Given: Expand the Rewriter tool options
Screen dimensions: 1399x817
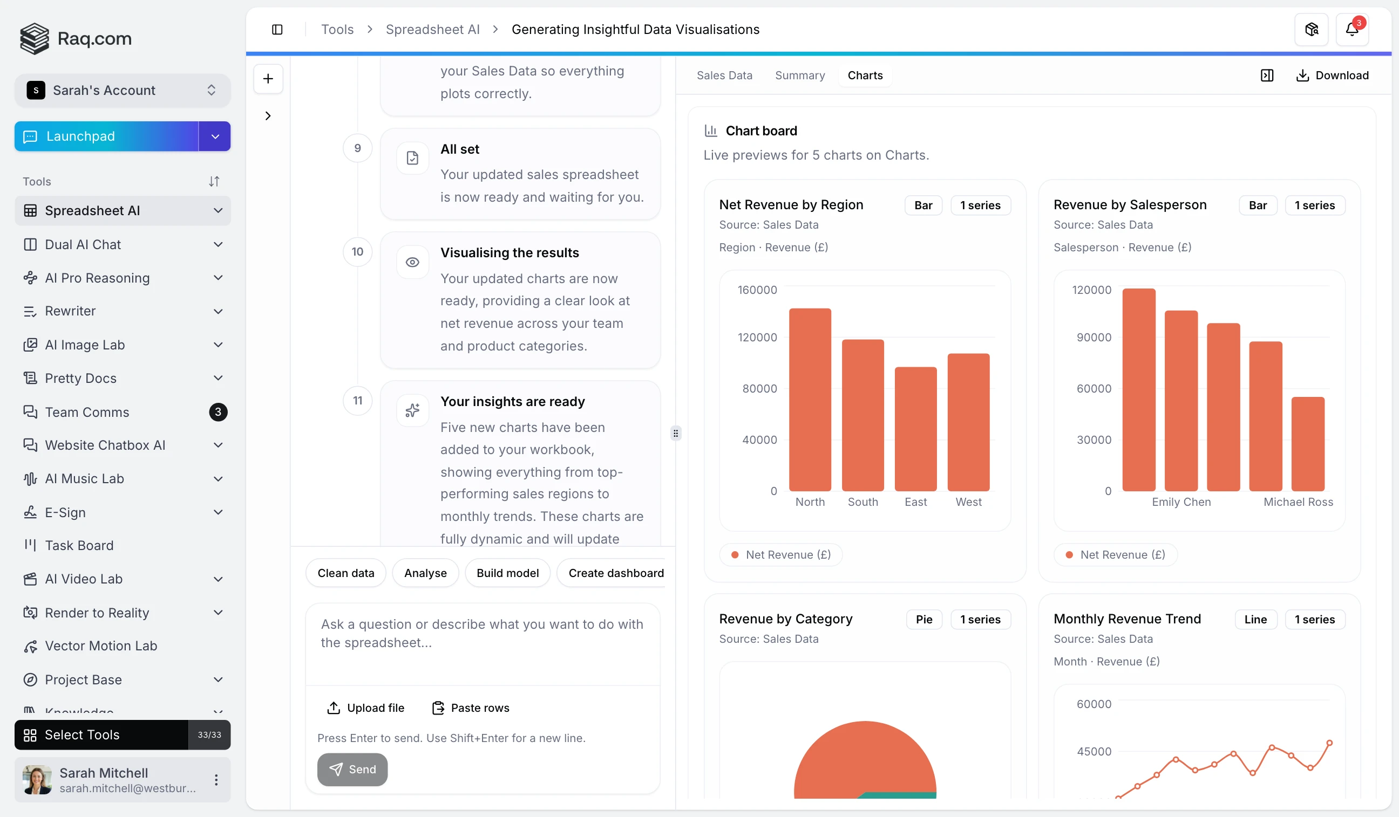Looking at the screenshot, I should point(218,311).
